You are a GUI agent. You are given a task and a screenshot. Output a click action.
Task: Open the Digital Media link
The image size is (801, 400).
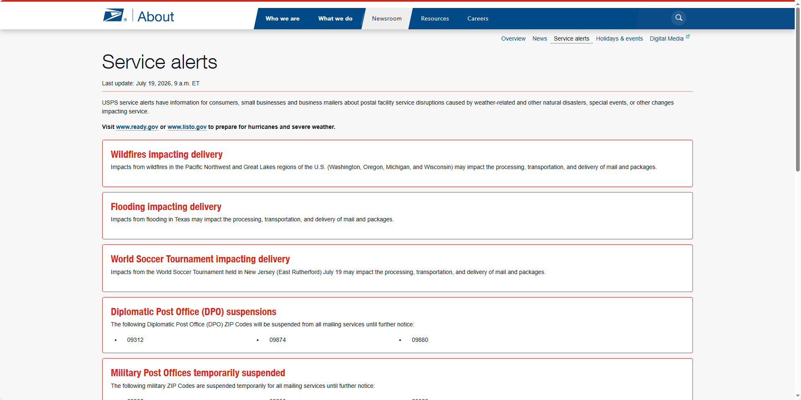coord(667,38)
